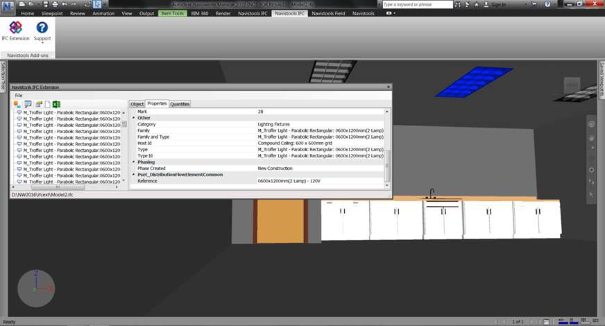Image resolution: width=605 pixels, height=326 pixels.
Task: Click the Open file quick access icon
Action: tap(31, 4)
